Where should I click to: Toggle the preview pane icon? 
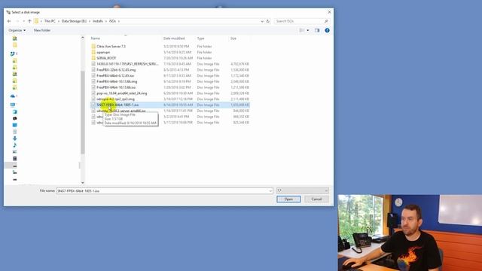pyautogui.click(x=317, y=30)
